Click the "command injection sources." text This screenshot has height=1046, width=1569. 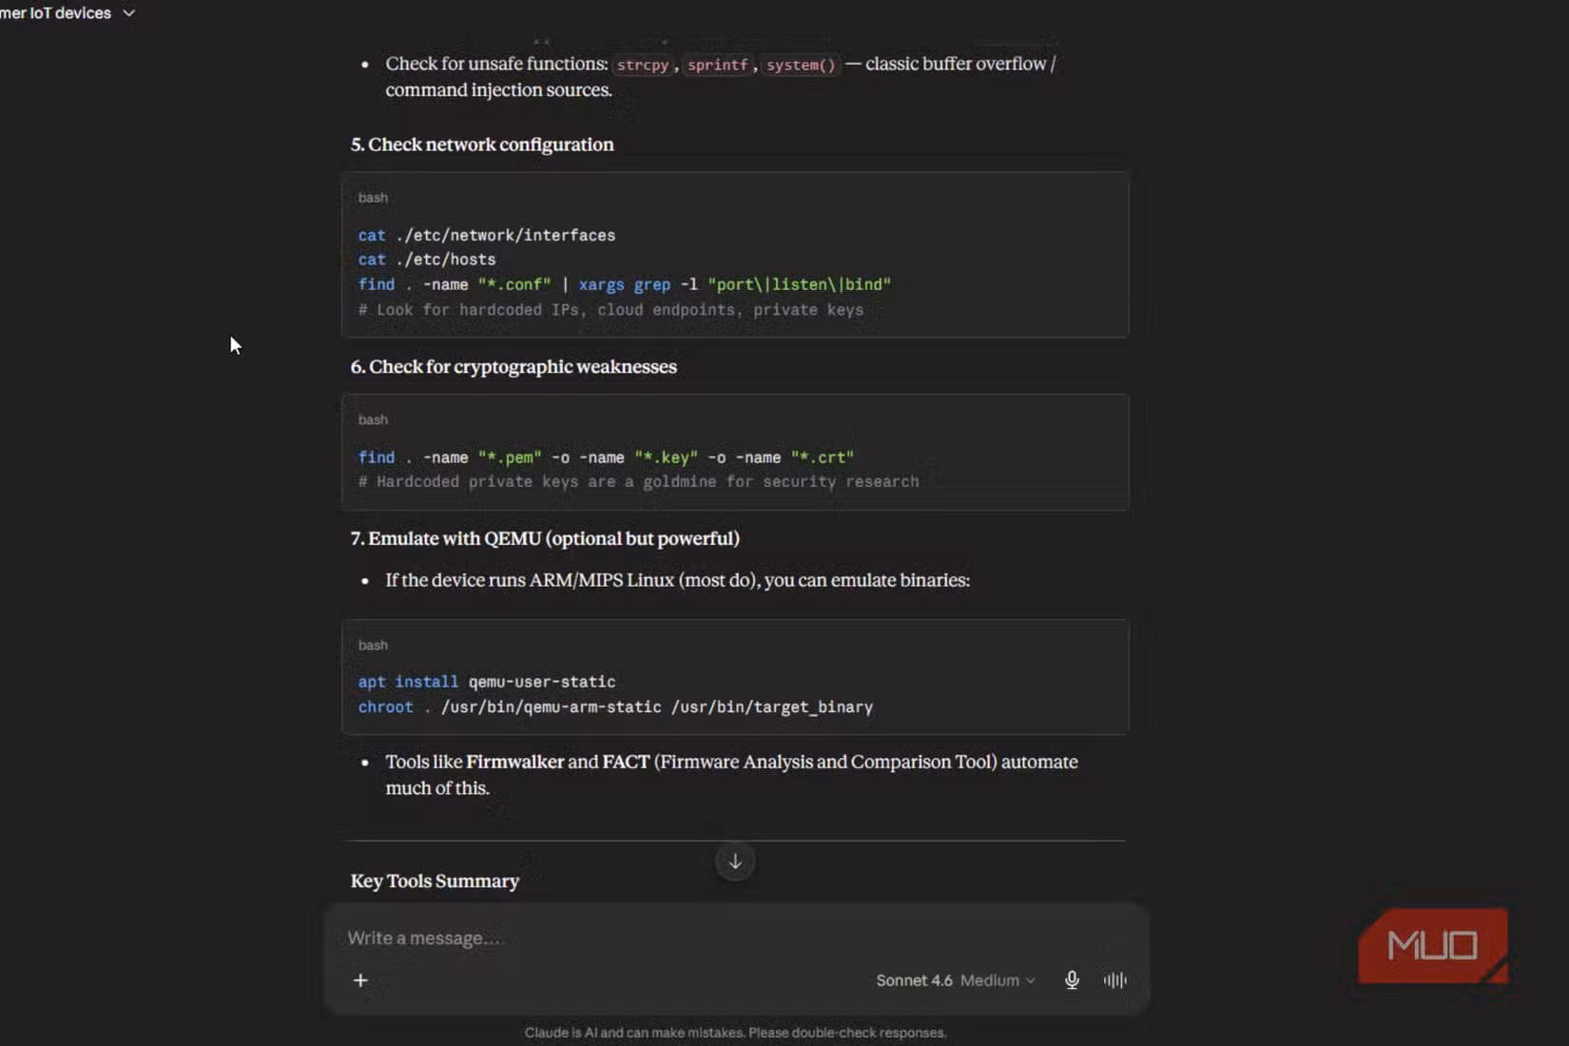[x=498, y=90]
